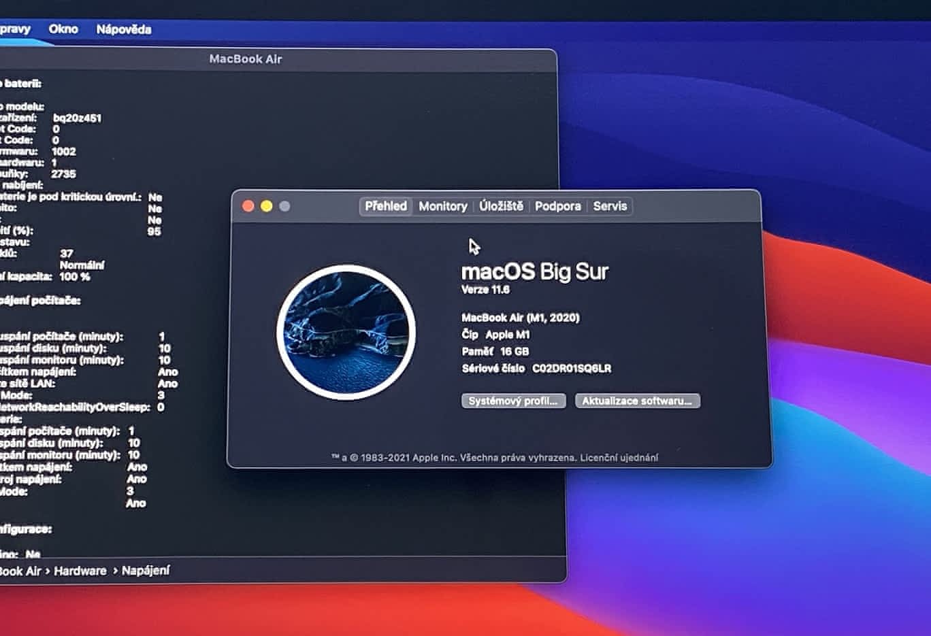The image size is (931, 636).
Task: Select Napájení in the System Information path bar
Action: 146,571
